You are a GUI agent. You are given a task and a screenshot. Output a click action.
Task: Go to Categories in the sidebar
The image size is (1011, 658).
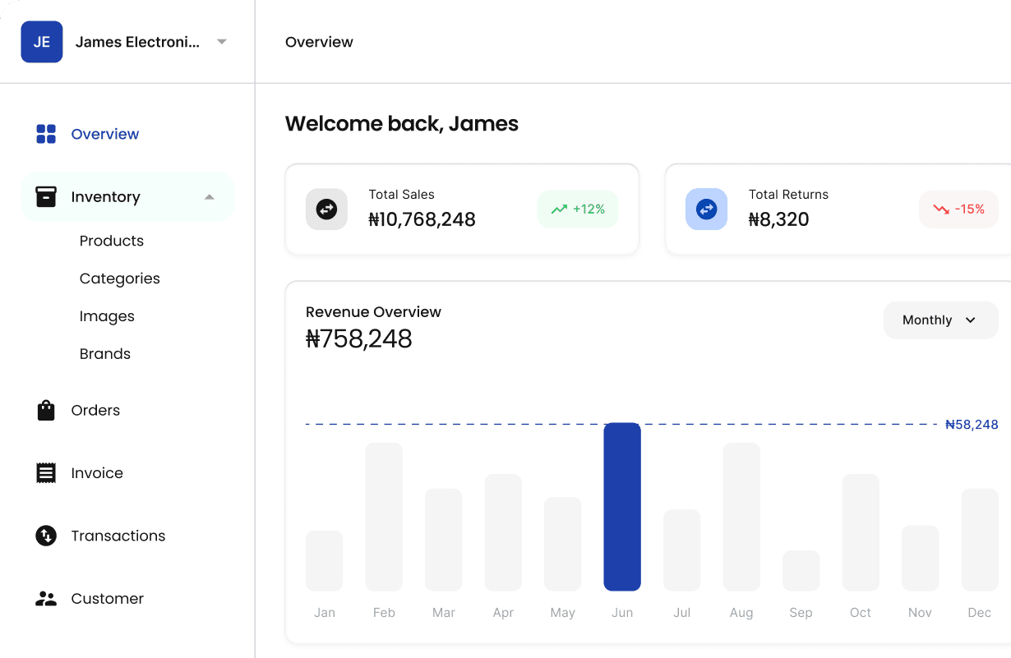(x=120, y=278)
